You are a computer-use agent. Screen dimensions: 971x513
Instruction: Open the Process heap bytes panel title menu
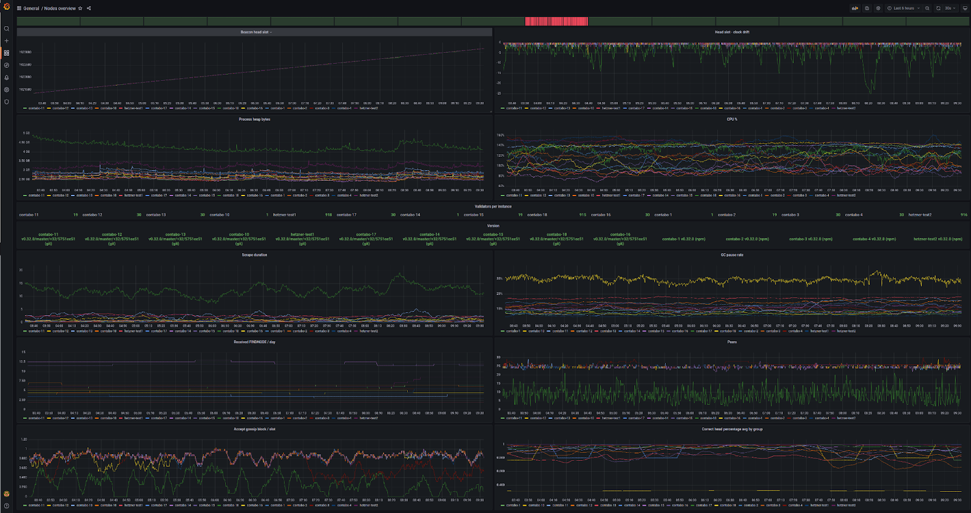click(254, 120)
